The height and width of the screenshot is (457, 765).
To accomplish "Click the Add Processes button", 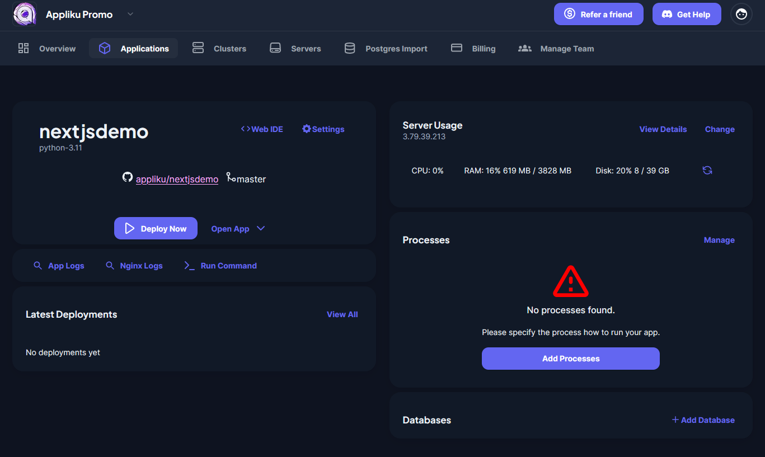I will [570, 359].
